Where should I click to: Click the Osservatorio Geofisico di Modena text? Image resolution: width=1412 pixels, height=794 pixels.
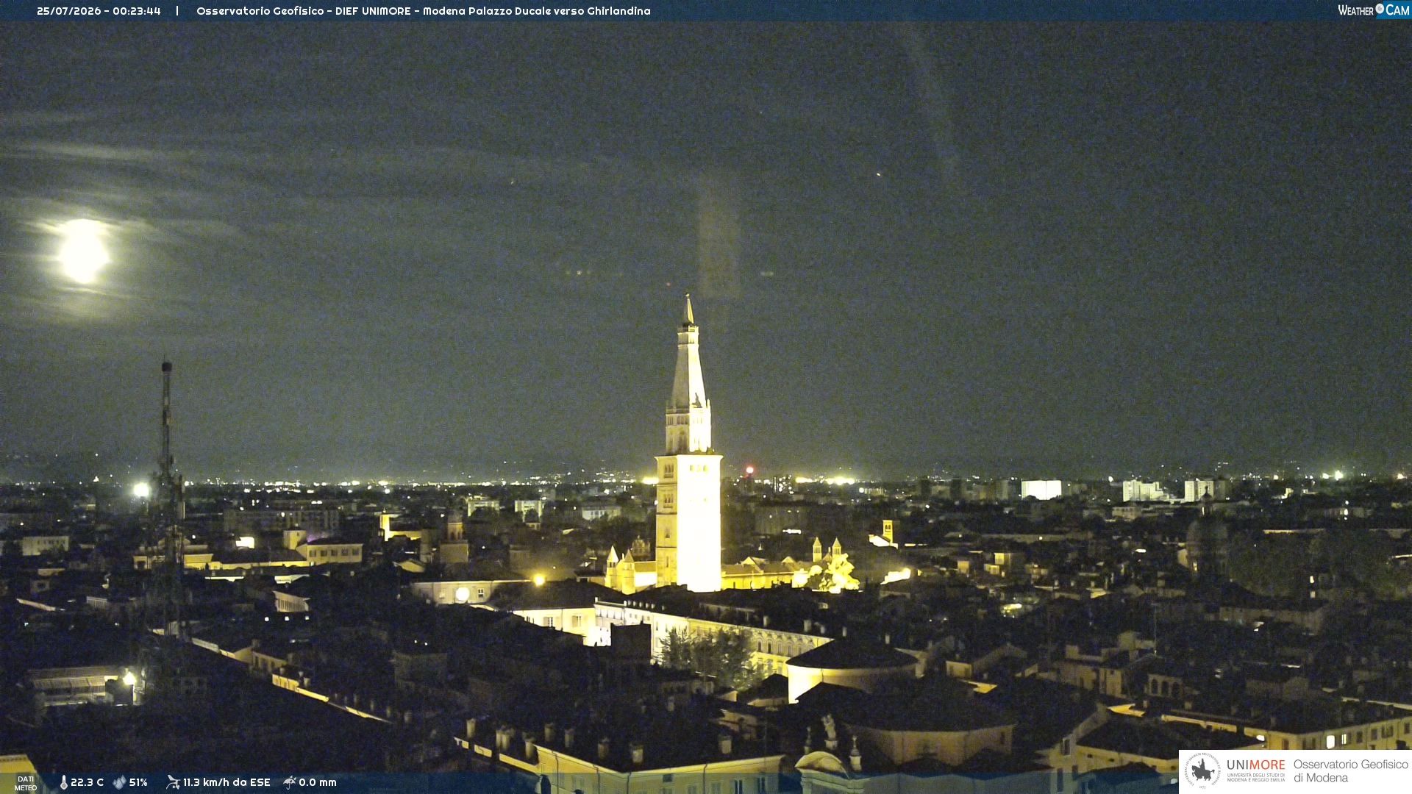1350,771
